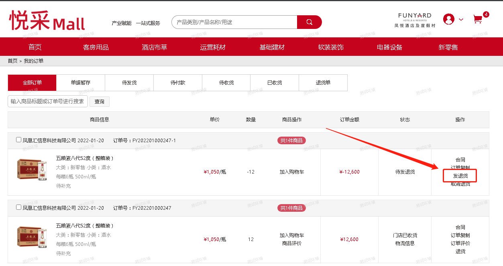Switch to the 待付款 tab

178,83
